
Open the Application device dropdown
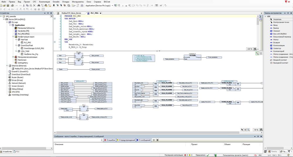tap(113, 6)
